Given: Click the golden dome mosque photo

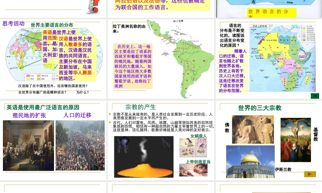Looking at the screenshot, I should 250,161.
